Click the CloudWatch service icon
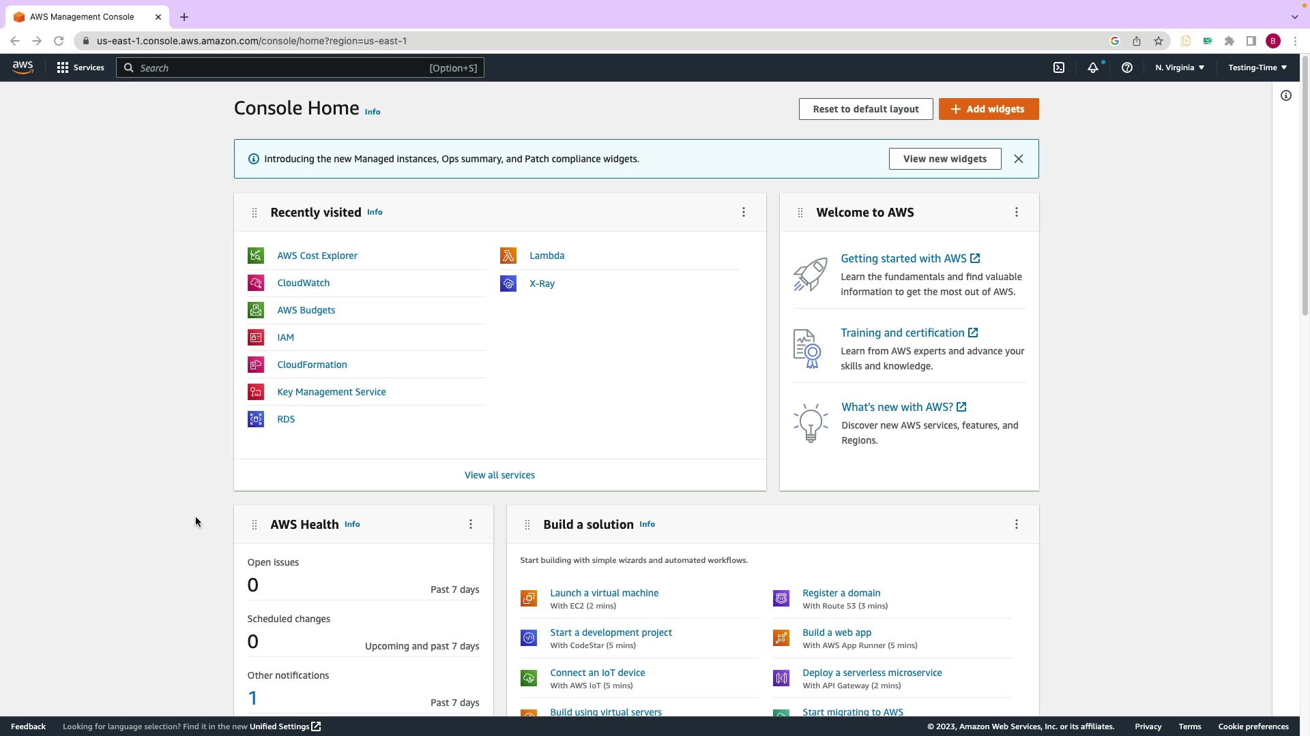This screenshot has height=736, width=1310. pyautogui.click(x=256, y=283)
